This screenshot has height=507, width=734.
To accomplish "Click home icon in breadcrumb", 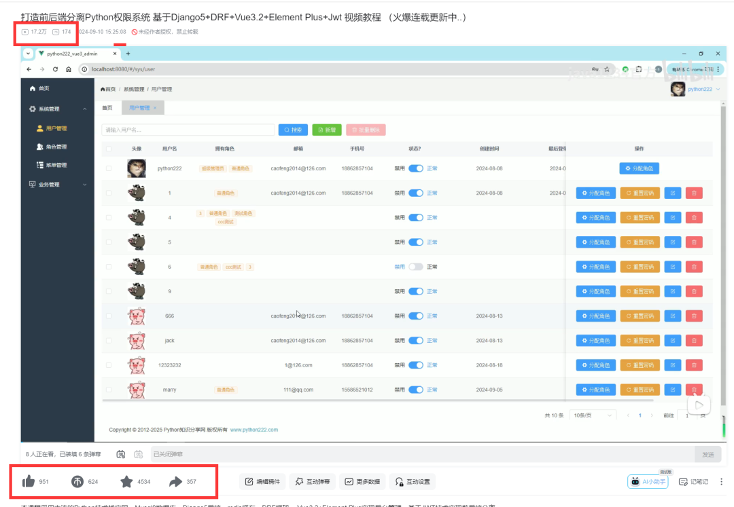I will point(103,89).
